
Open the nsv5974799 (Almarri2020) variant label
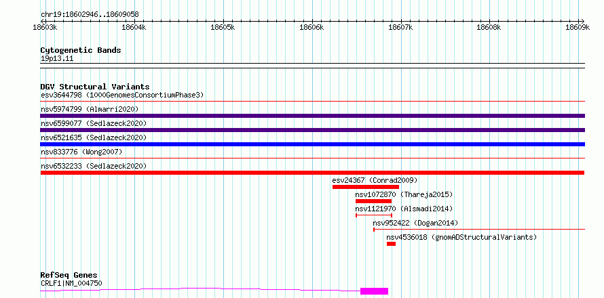[x=90, y=109]
